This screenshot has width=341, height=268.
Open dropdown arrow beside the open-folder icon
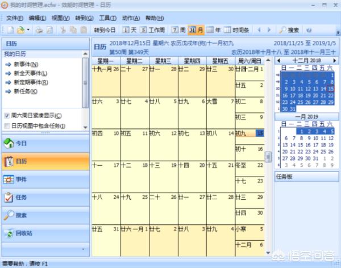tap(28, 30)
